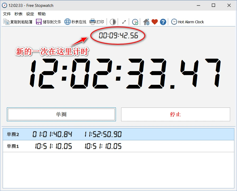Select the 单圈1 lap row

[118, 146]
